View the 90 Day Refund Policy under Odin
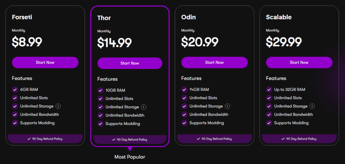Image resolution: width=345 pixels, height=164 pixels. pyautogui.click(x=214, y=139)
